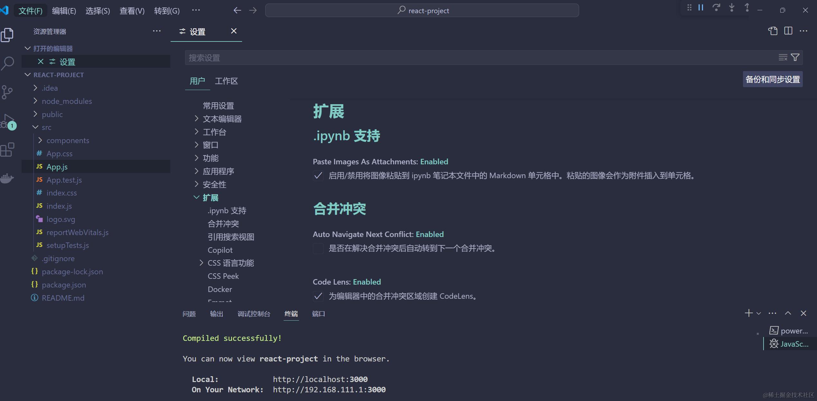The width and height of the screenshot is (817, 401).
Task: Open the settings filter icon
Action: (795, 57)
